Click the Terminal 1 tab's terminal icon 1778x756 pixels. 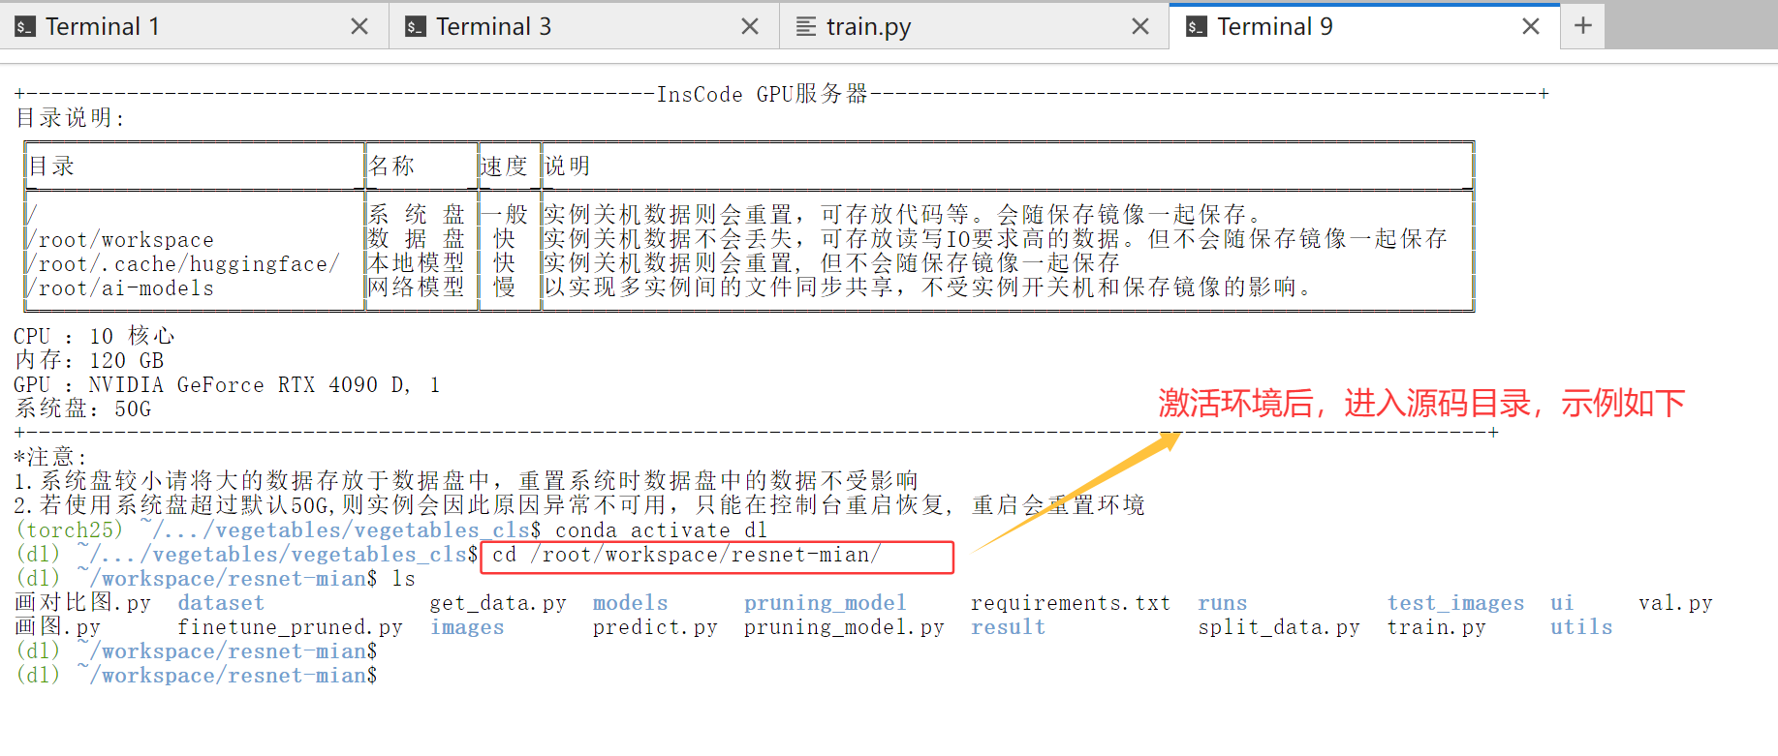(x=25, y=27)
